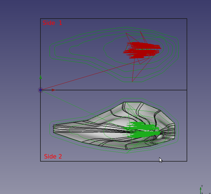
Task: Click the red "Side 2" text label
Action: tap(53, 157)
